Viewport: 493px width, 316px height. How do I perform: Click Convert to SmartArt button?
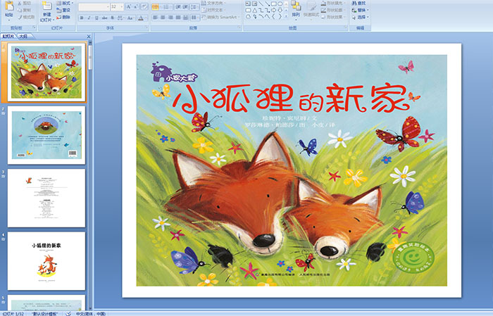pos(221,17)
